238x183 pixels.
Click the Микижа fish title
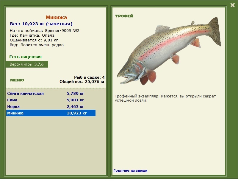tap(57, 17)
